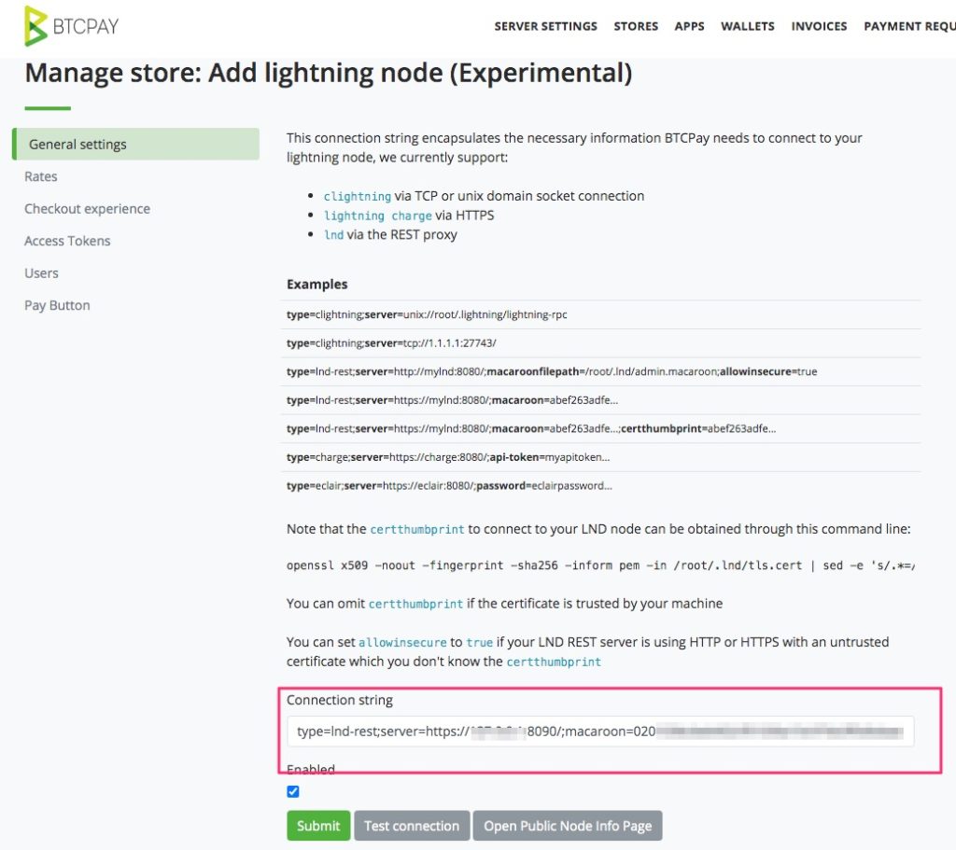Screen dimensions: 956x850
Task: Select the example ending with certthumbprint=abef263adfe
Action: coord(600,429)
